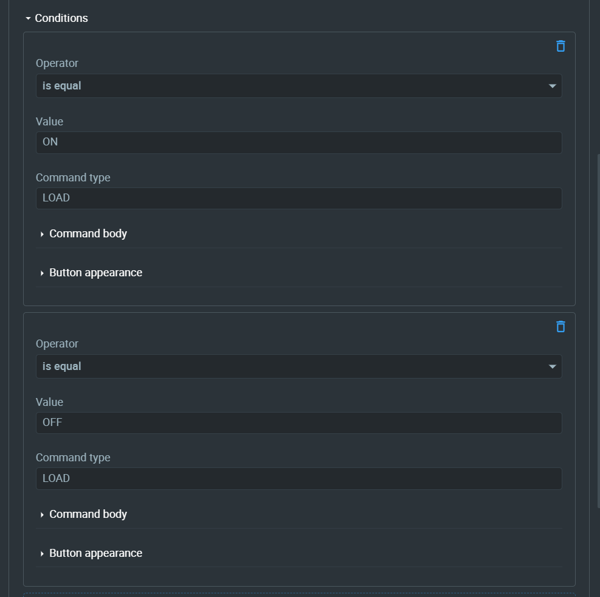Expand Command body in the ON condition
The image size is (600, 597).
point(88,234)
